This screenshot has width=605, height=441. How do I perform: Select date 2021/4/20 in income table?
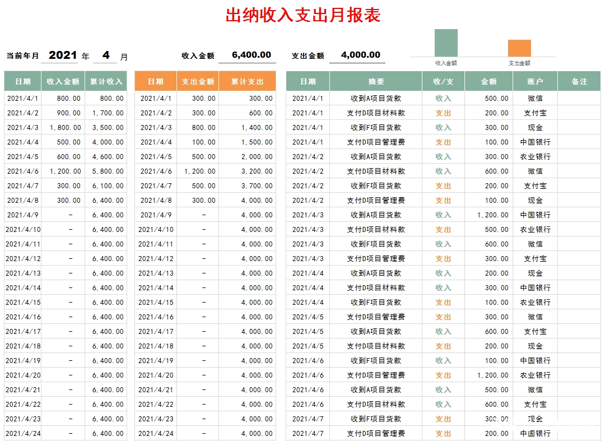pos(23,375)
